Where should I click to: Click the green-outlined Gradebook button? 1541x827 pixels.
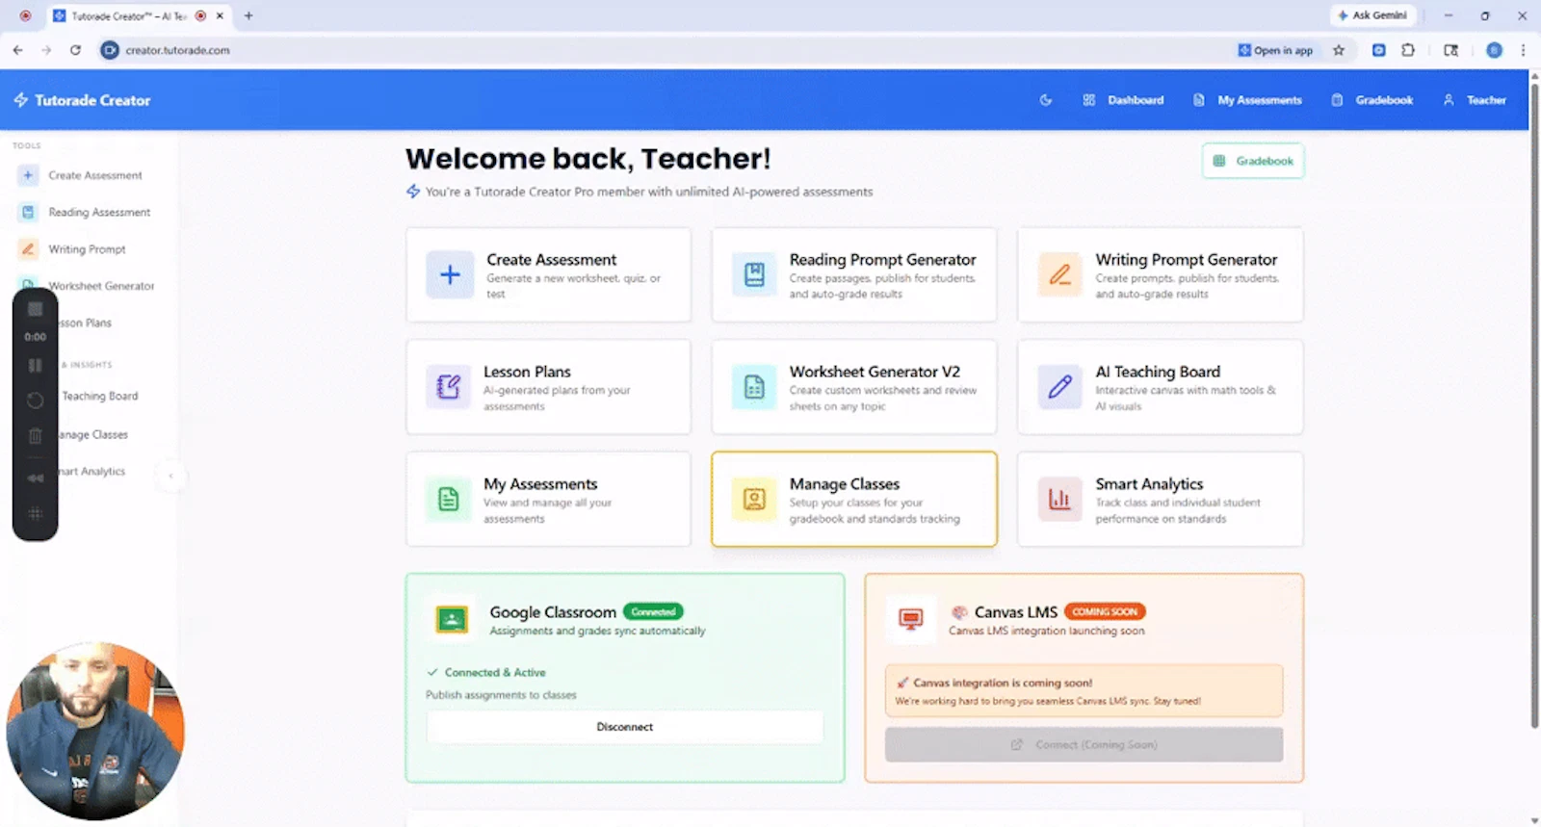[x=1253, y=161]
